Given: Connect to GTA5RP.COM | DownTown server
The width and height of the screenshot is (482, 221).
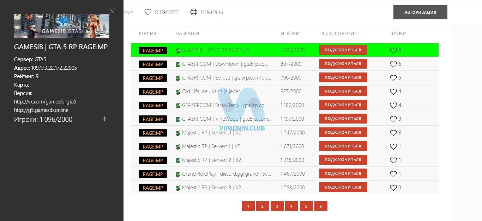Looking at the screenshot, I should coord(343,64).
